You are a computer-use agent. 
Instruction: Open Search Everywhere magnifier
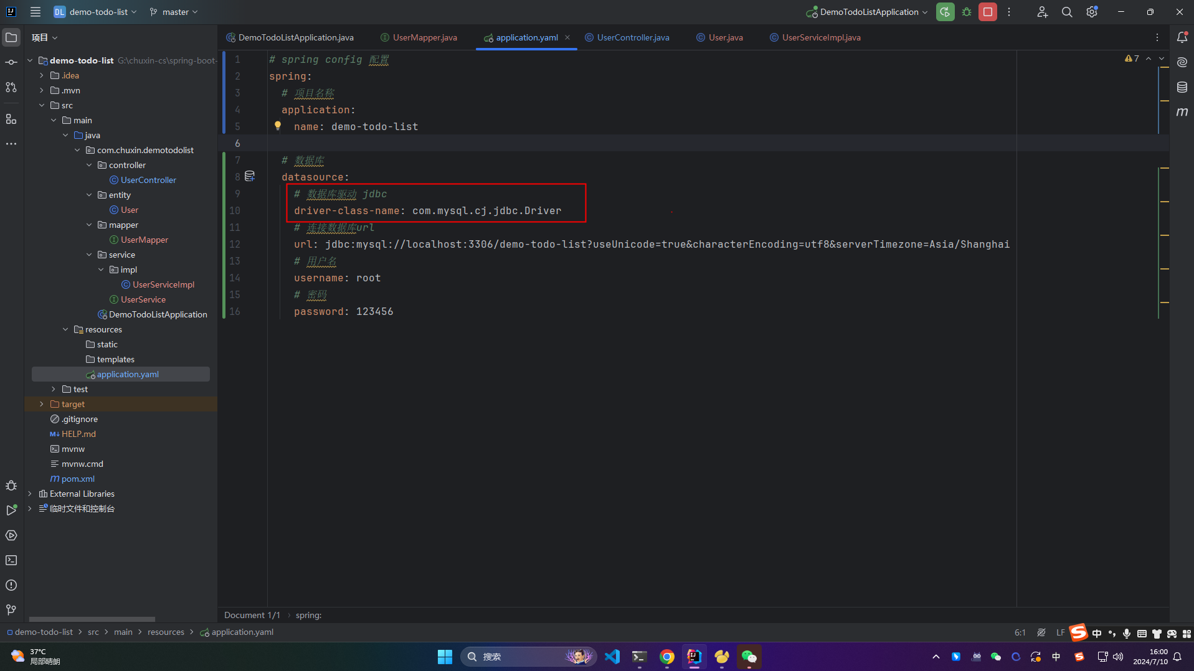[1067, 12]
